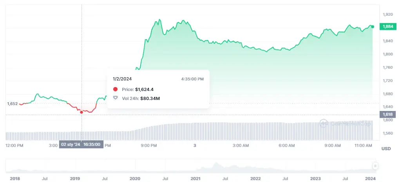This screenshot has width=400, height=189.
Task: Click the 16:35:00 crosshair time label
Action: tap(92, 144)
